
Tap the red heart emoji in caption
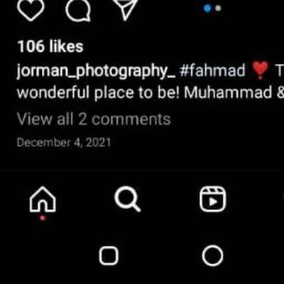pyautogui.click(x=260, y=70)
